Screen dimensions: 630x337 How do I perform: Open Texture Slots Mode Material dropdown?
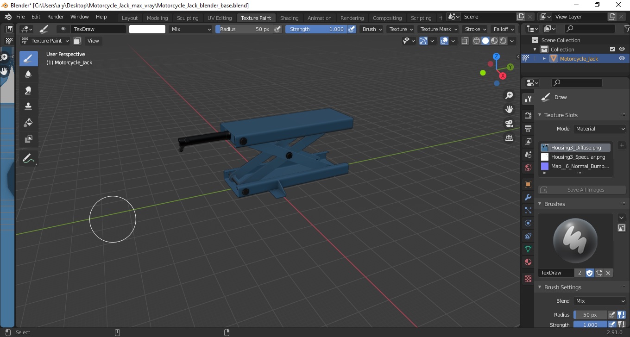coord(600,129)
